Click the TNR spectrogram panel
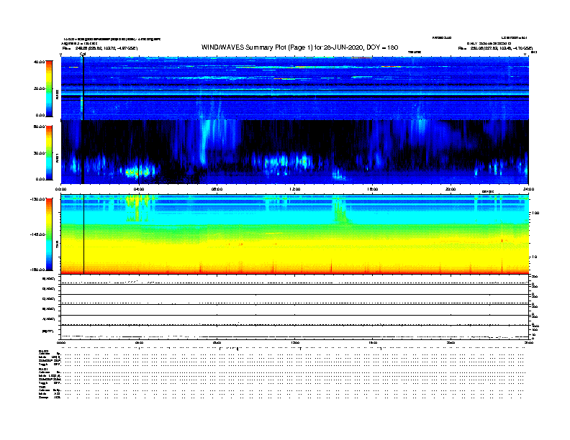Viewport: 570px width, 440px height. 295,234
